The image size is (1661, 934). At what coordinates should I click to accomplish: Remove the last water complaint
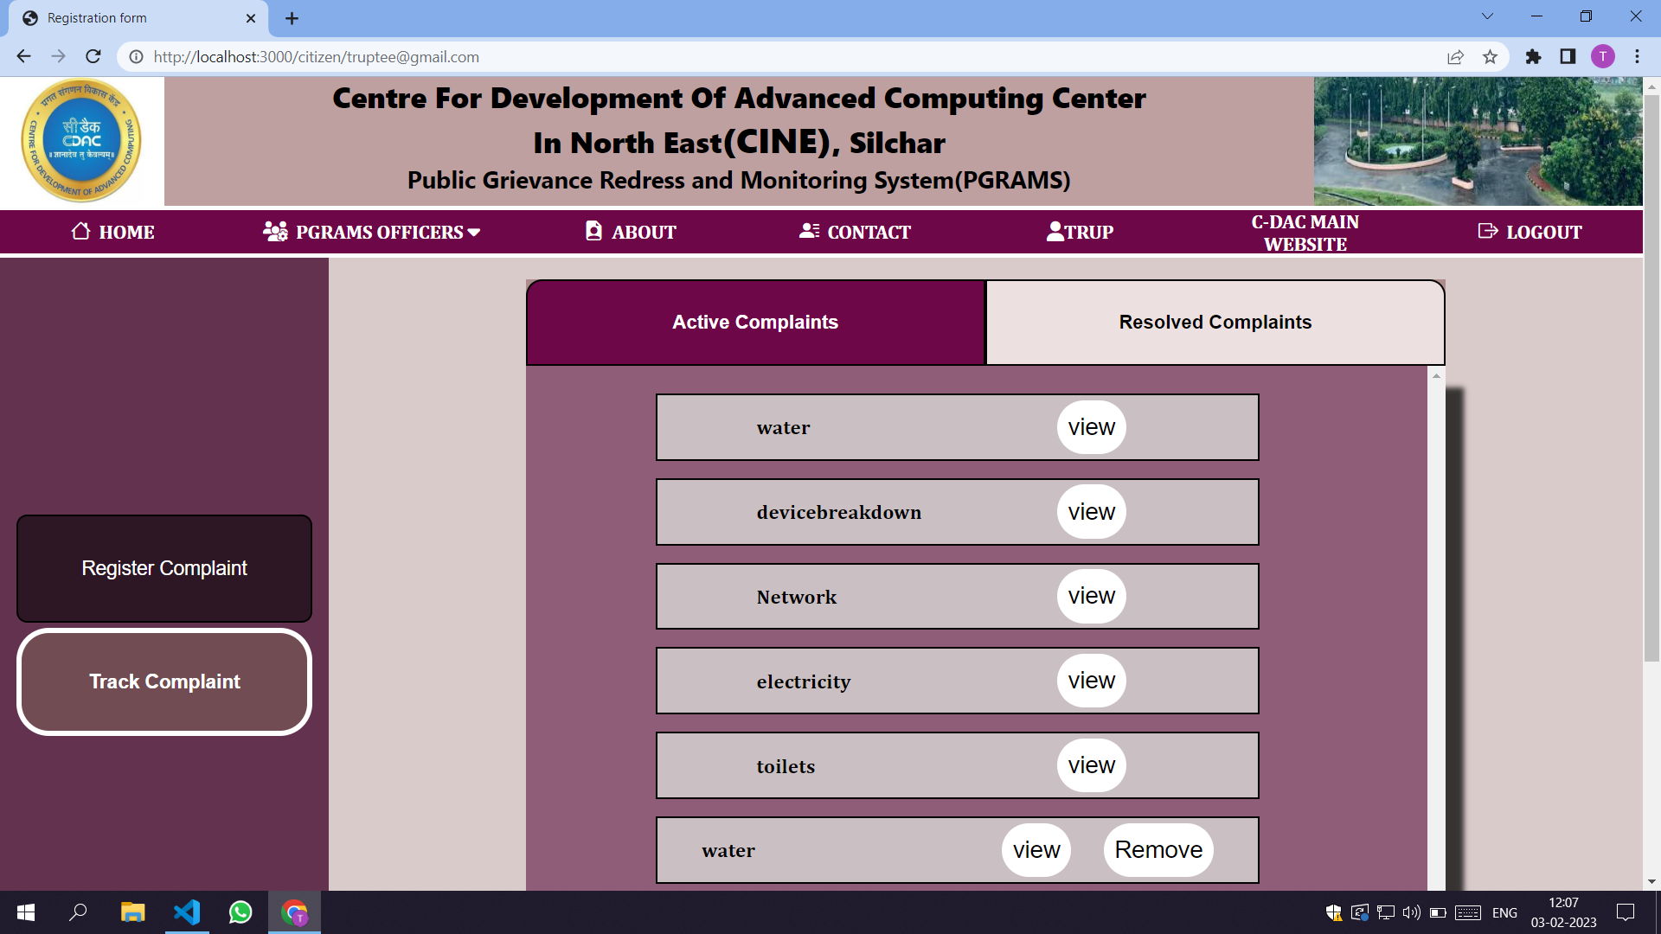[1158, 850]
